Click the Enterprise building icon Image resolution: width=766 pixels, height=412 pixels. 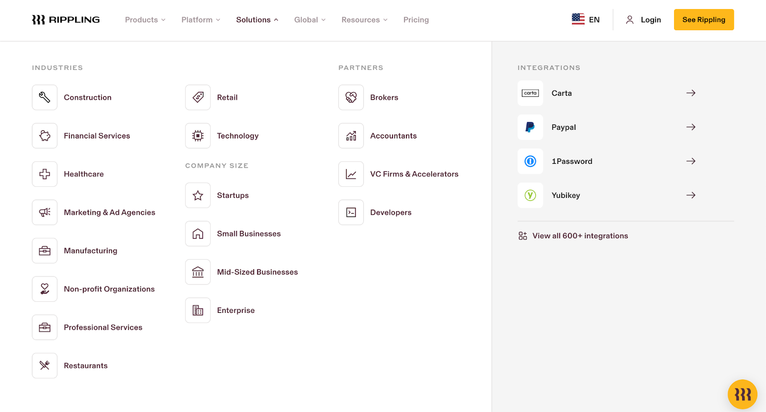[x=198, y=310]
